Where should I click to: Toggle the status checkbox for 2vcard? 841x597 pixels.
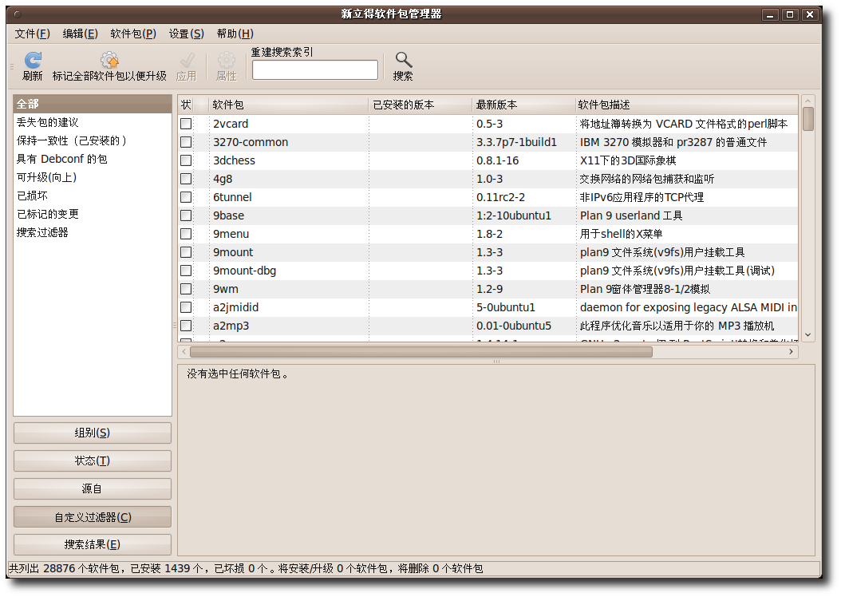tap(186, 124)
